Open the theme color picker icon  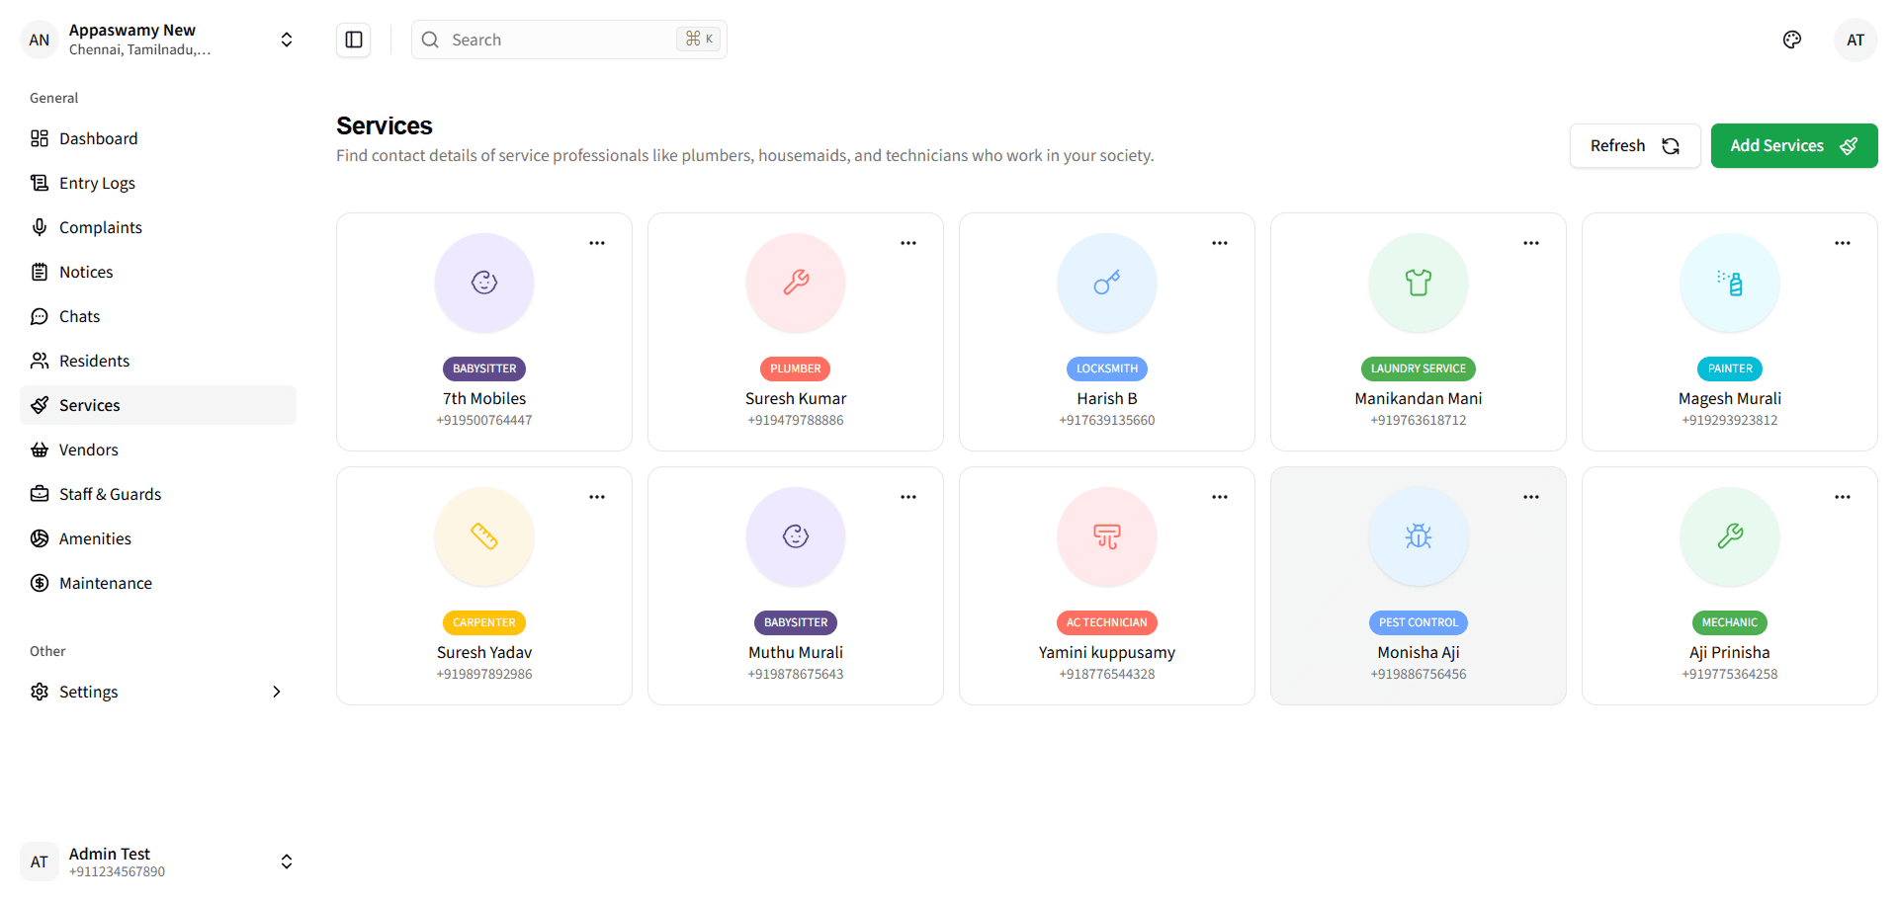click(1792, 40)
